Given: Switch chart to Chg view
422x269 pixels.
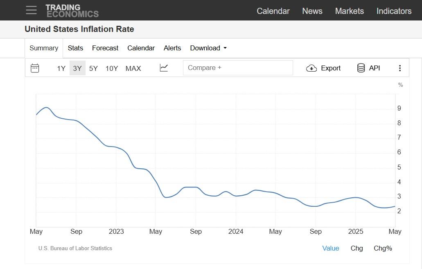Looking at the screenshot, I should pyautogui.click(x=357, y=248).
